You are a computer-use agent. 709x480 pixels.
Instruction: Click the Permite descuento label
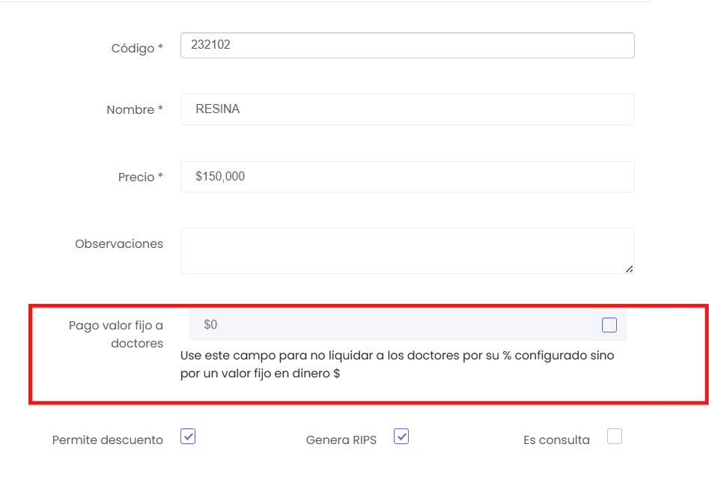coord(108,440)
